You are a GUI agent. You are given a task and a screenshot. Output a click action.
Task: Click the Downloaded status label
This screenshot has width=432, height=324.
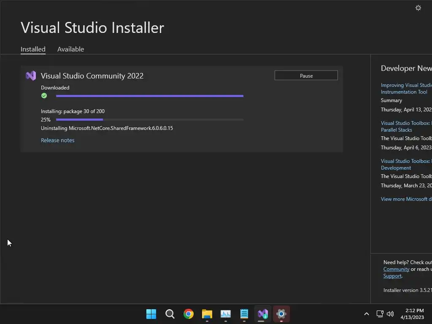click(55, 88)
